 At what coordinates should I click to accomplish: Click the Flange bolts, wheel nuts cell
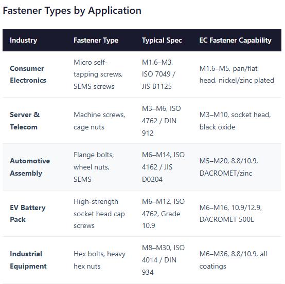point(94,167)
